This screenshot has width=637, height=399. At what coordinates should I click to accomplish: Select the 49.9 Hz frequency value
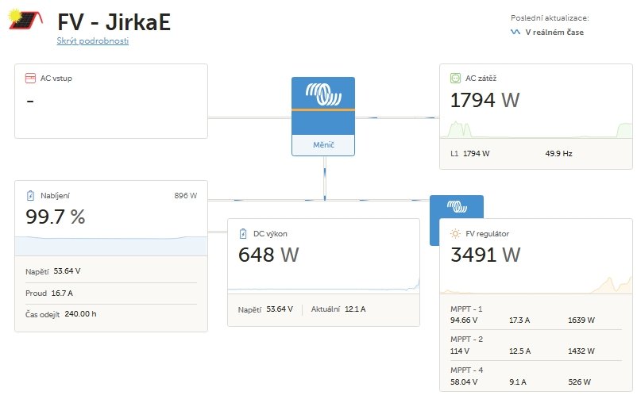(x=558, y=153)
